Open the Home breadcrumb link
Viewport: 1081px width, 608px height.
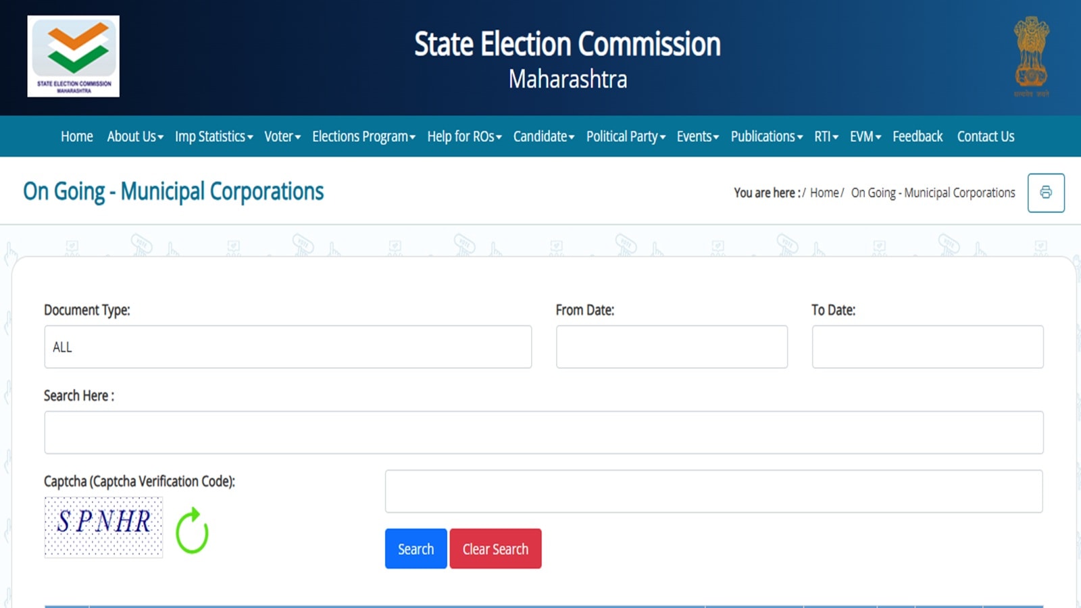(824, 193)
